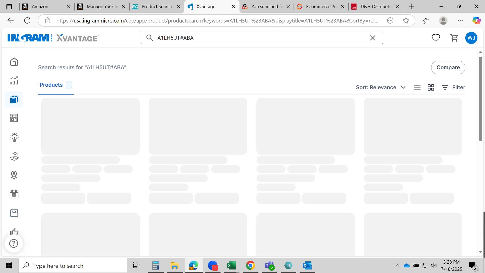Open the Home icon in Xvantage sidebar
This screenshot has height=273, width=485.
pyautogui.click(x=14, y=62)
